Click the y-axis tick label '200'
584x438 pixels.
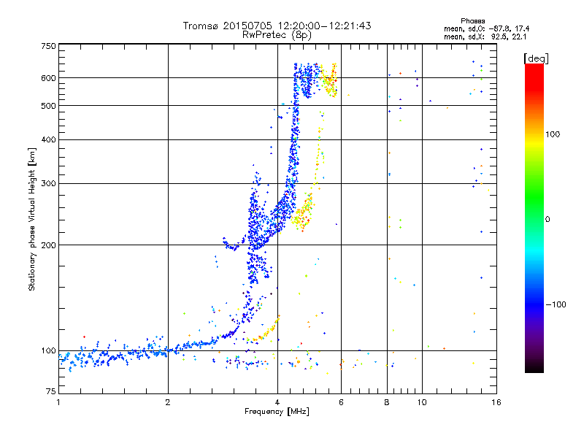48,245
